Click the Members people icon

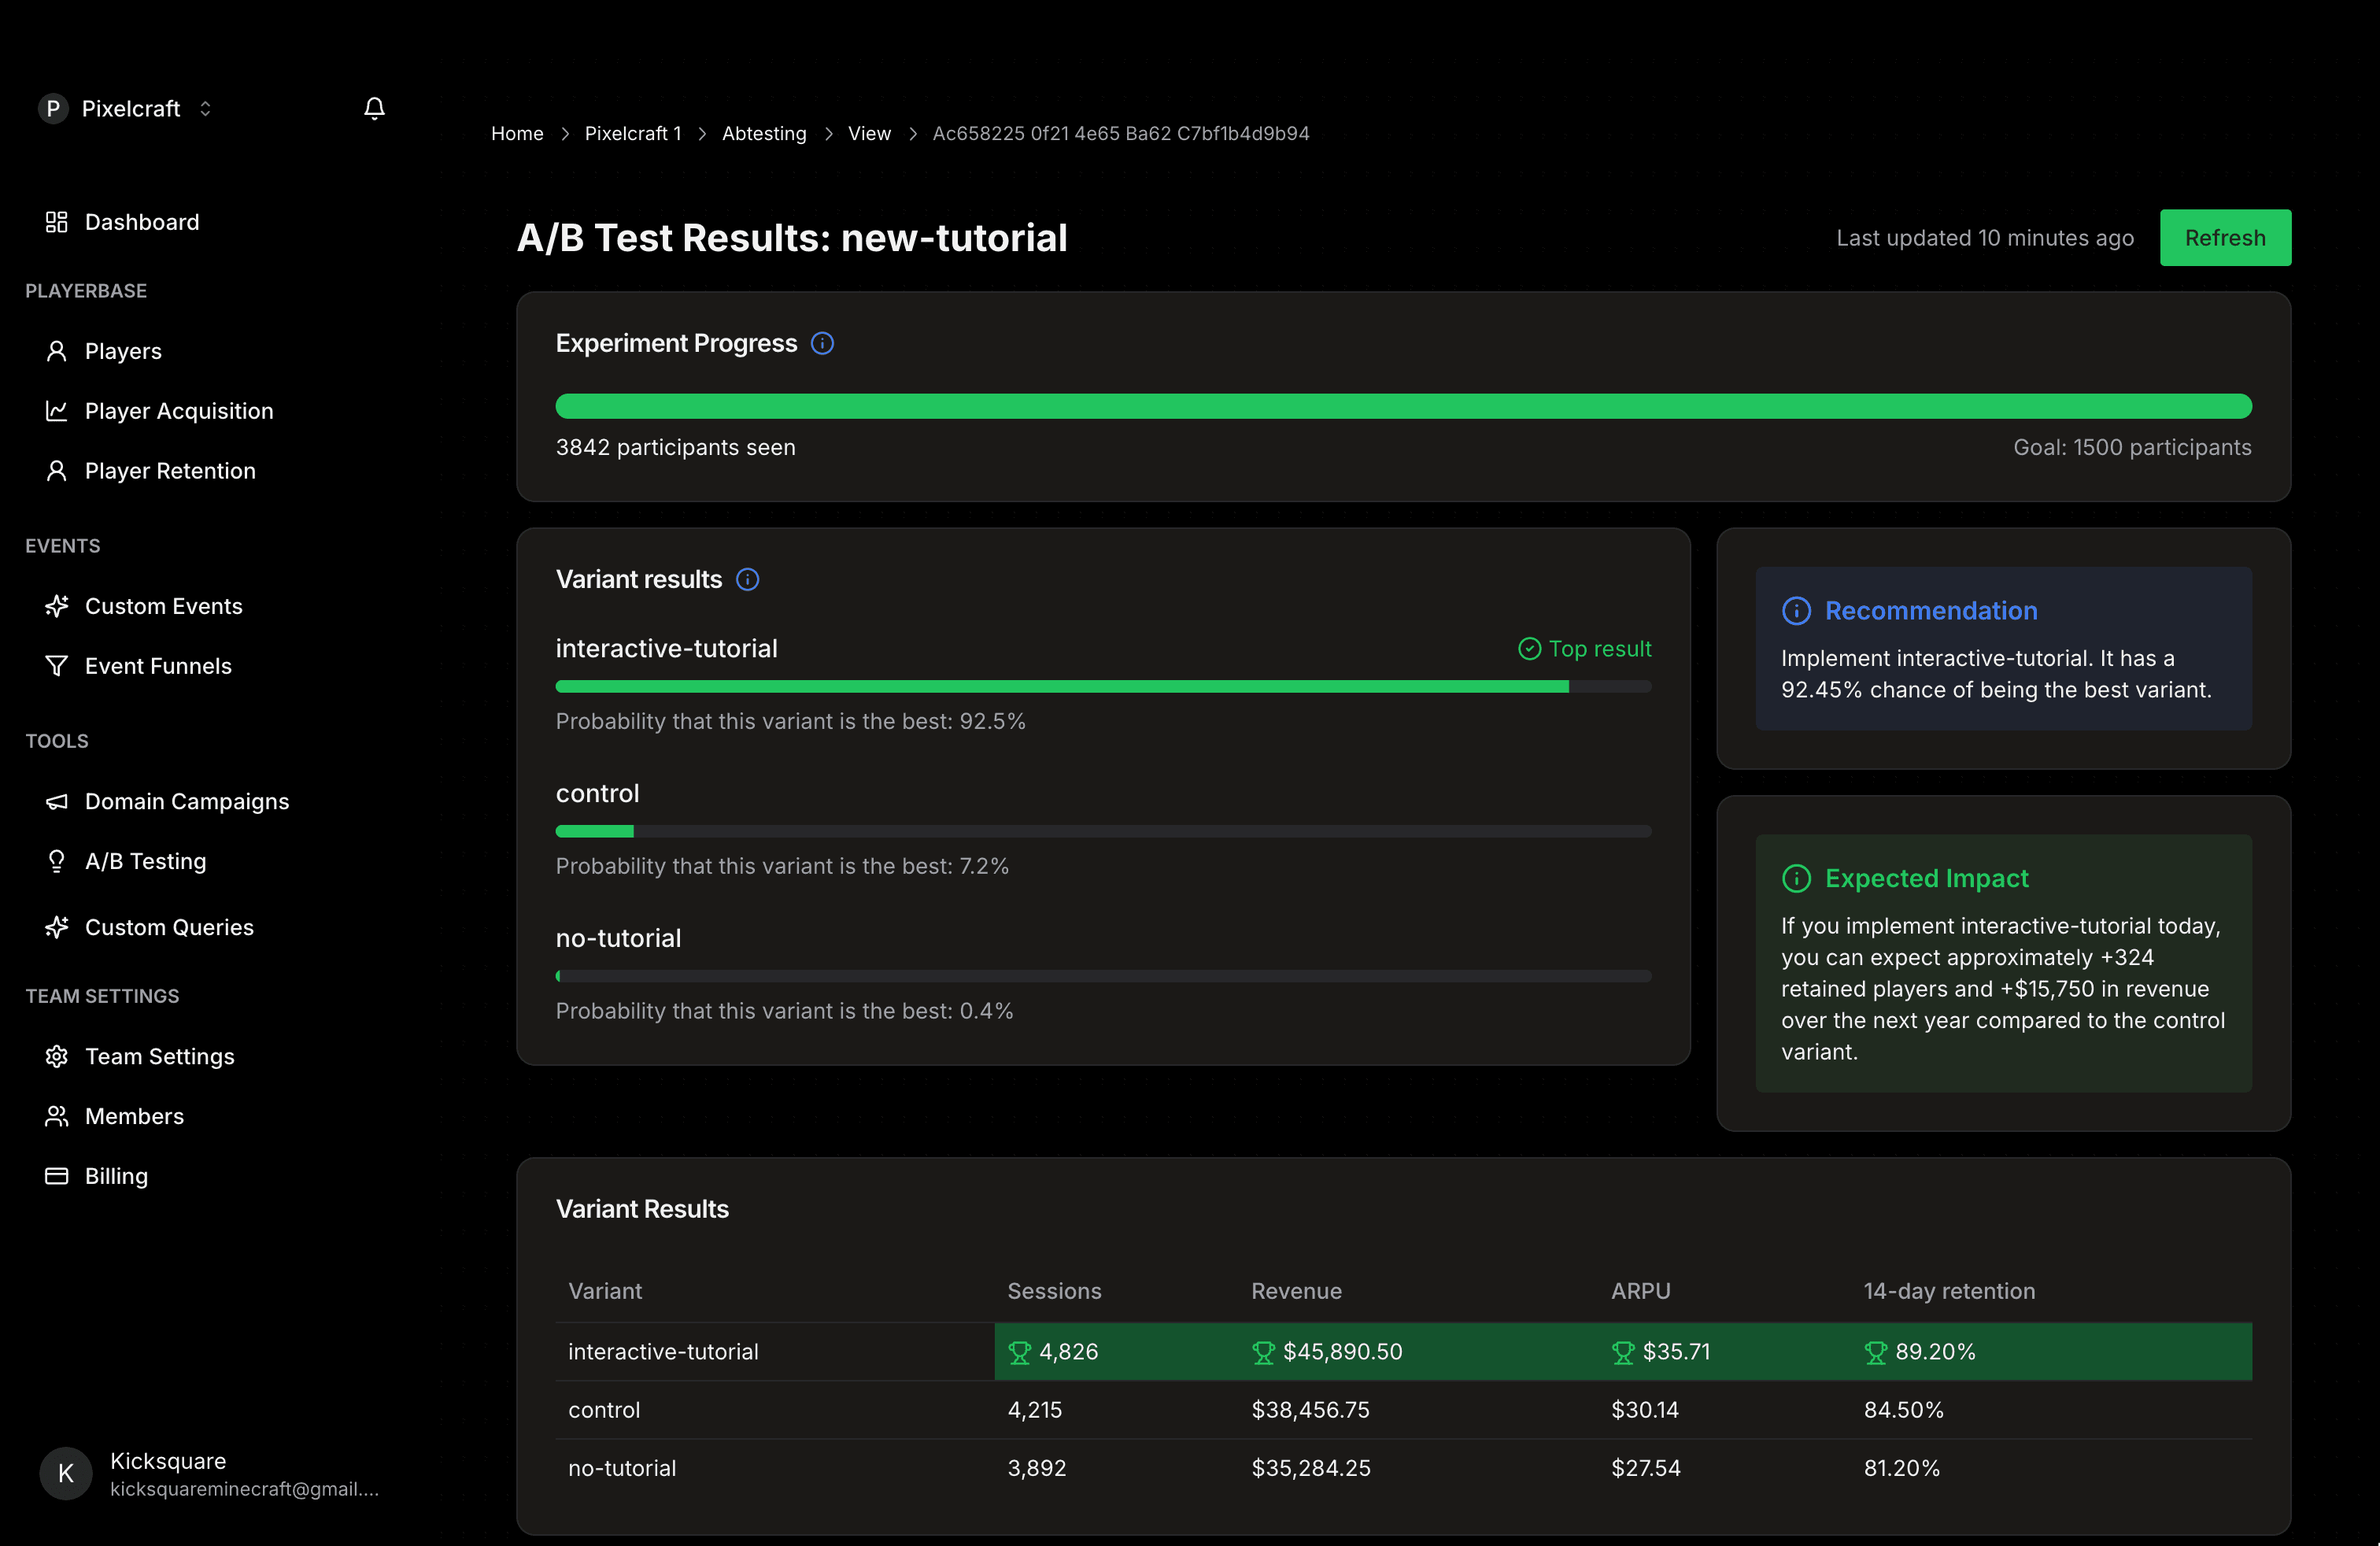[x=56, y=1116]
